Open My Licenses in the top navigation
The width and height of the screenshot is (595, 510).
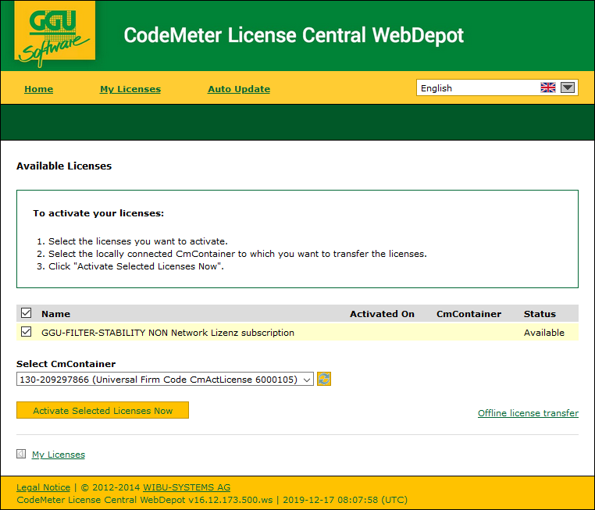coord(130,89)
